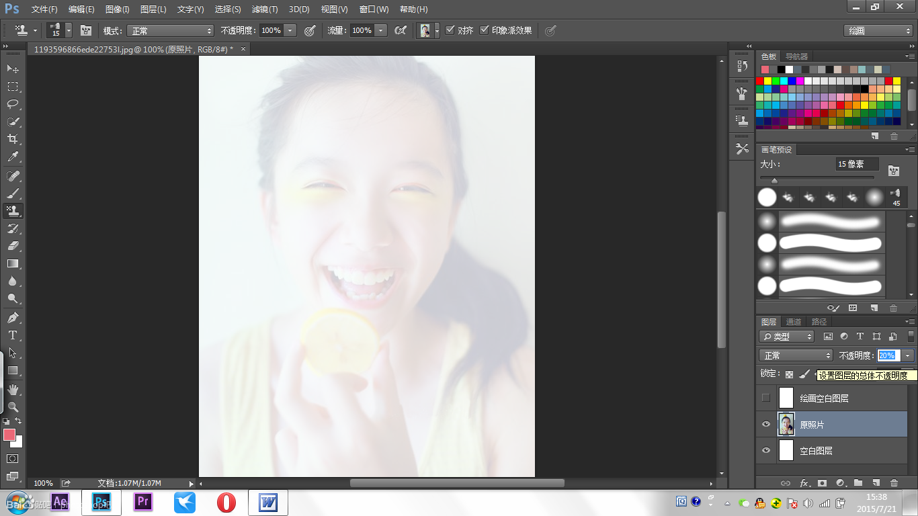Click the red foreground color swatch

pyautogui.click(x=9, y=435)
